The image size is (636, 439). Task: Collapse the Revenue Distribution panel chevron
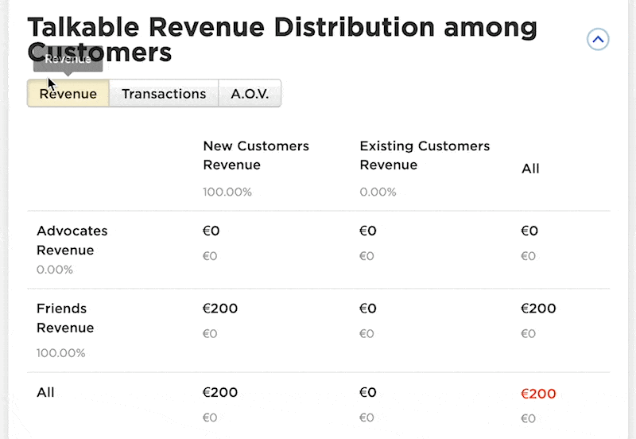(598, 39)
